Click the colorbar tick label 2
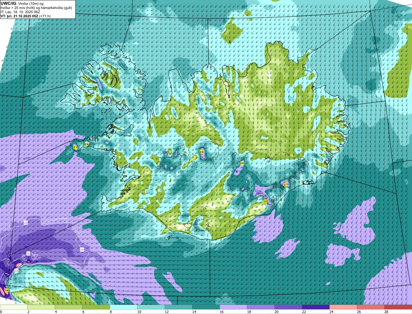Image resolution: width=412 pixels, height=314 pixels. (28, 312)
